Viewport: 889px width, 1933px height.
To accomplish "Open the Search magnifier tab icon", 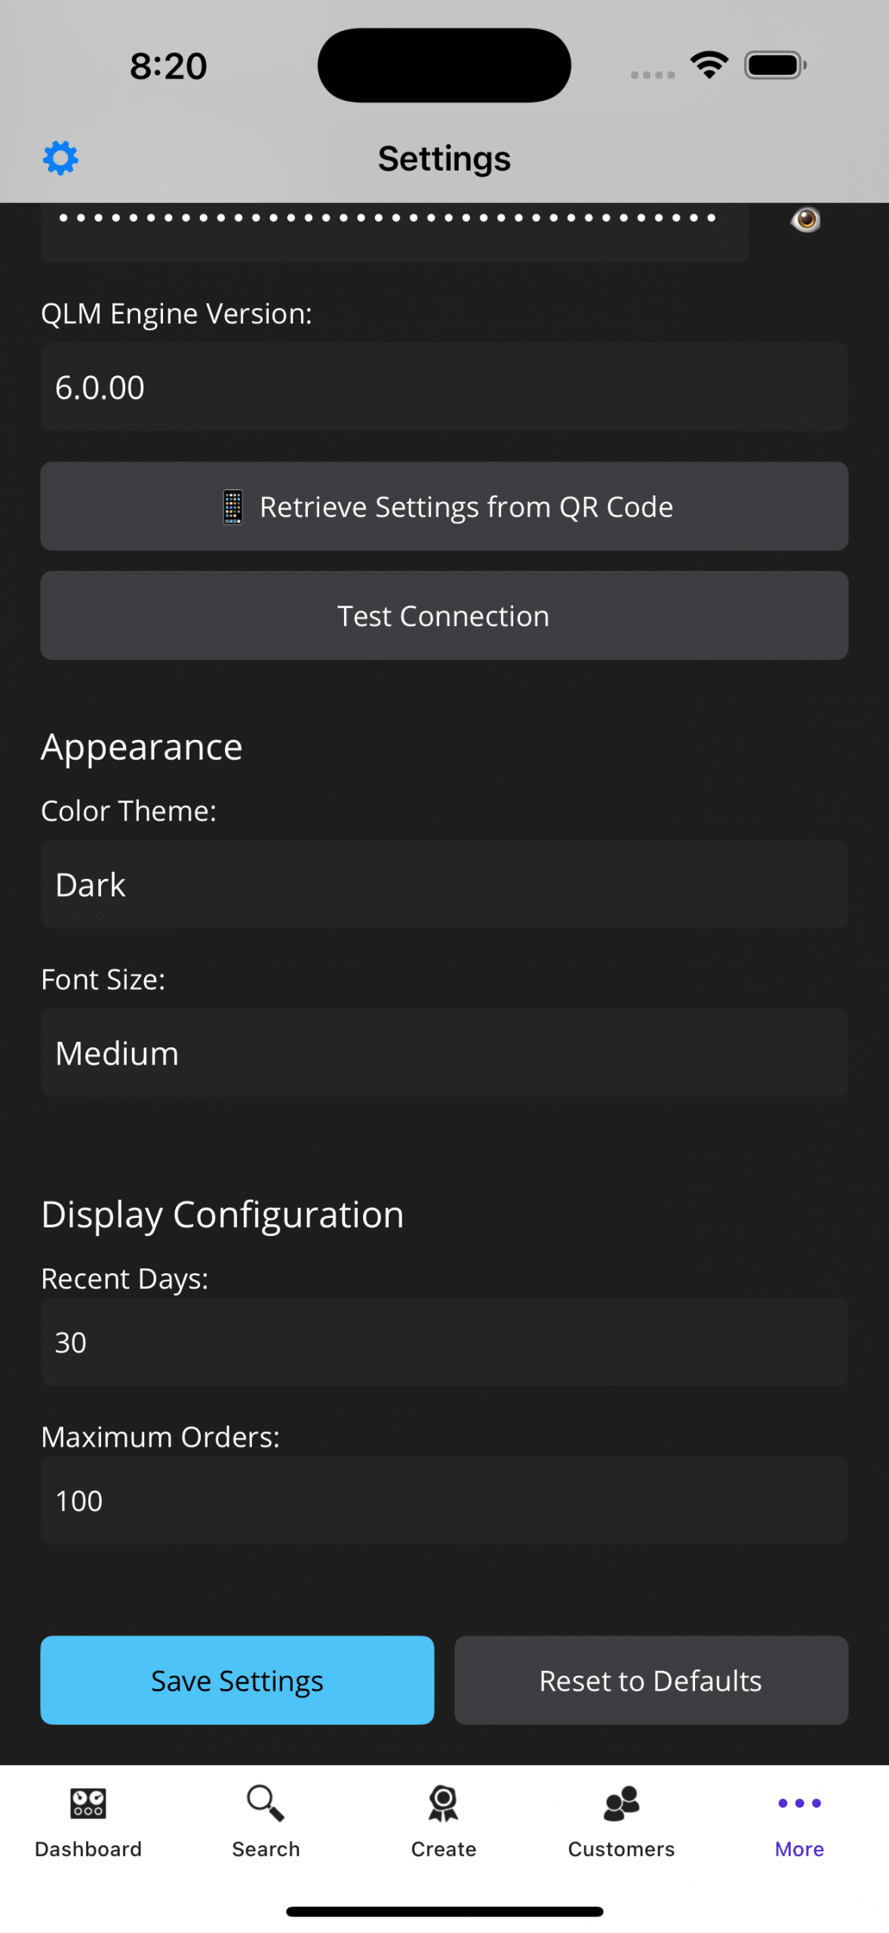I will 266,1803.
